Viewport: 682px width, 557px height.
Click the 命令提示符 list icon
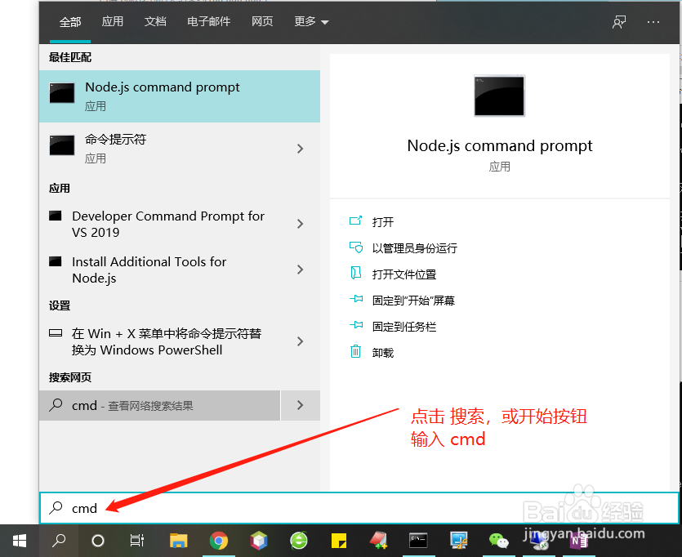point(62,145)
